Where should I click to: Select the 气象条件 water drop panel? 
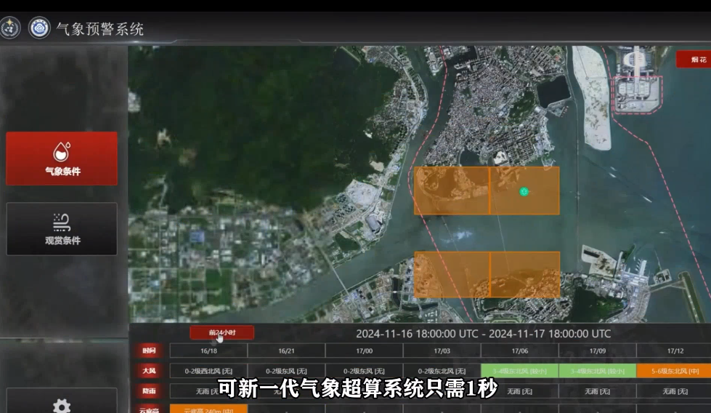(x=62, y=159)
